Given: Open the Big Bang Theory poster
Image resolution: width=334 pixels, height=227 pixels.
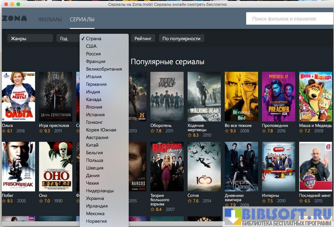Looking at the screenshot, I should (167, 167).
